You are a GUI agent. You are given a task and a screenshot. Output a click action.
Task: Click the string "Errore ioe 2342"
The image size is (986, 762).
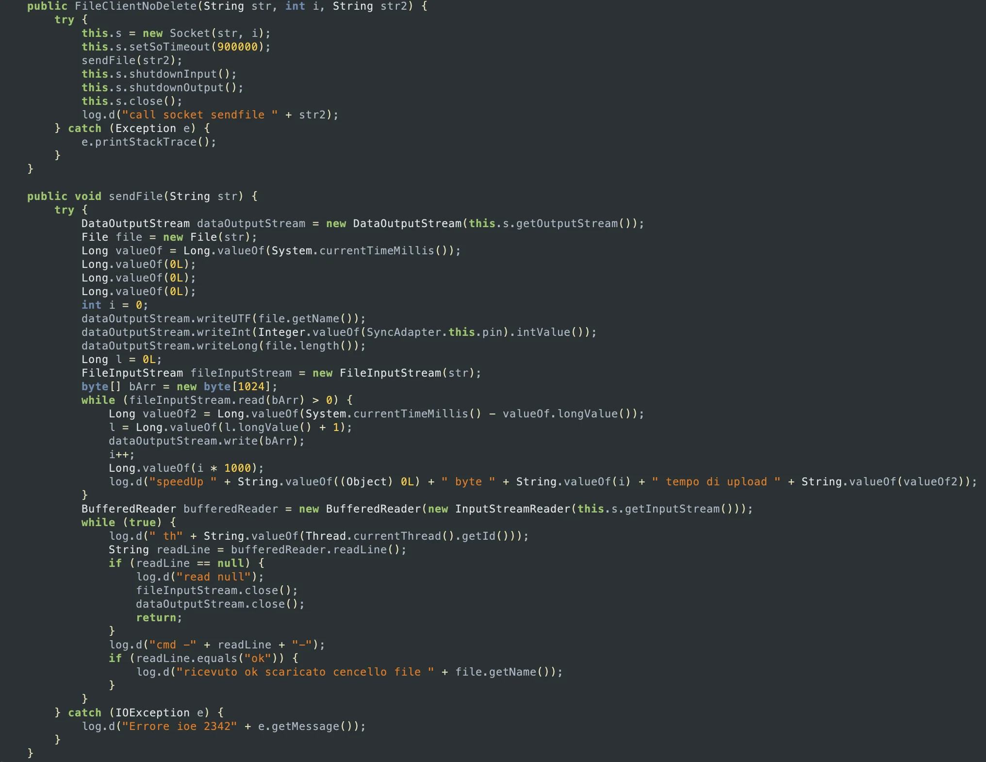180,727
